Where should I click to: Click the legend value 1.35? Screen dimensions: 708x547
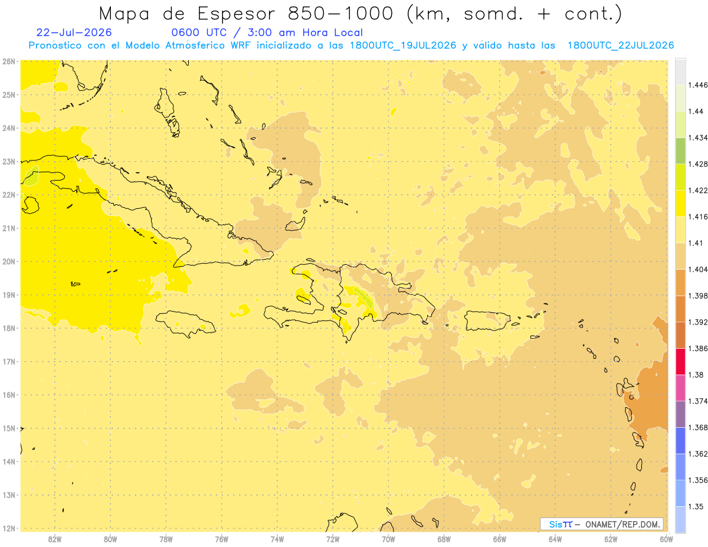[696, 506]
